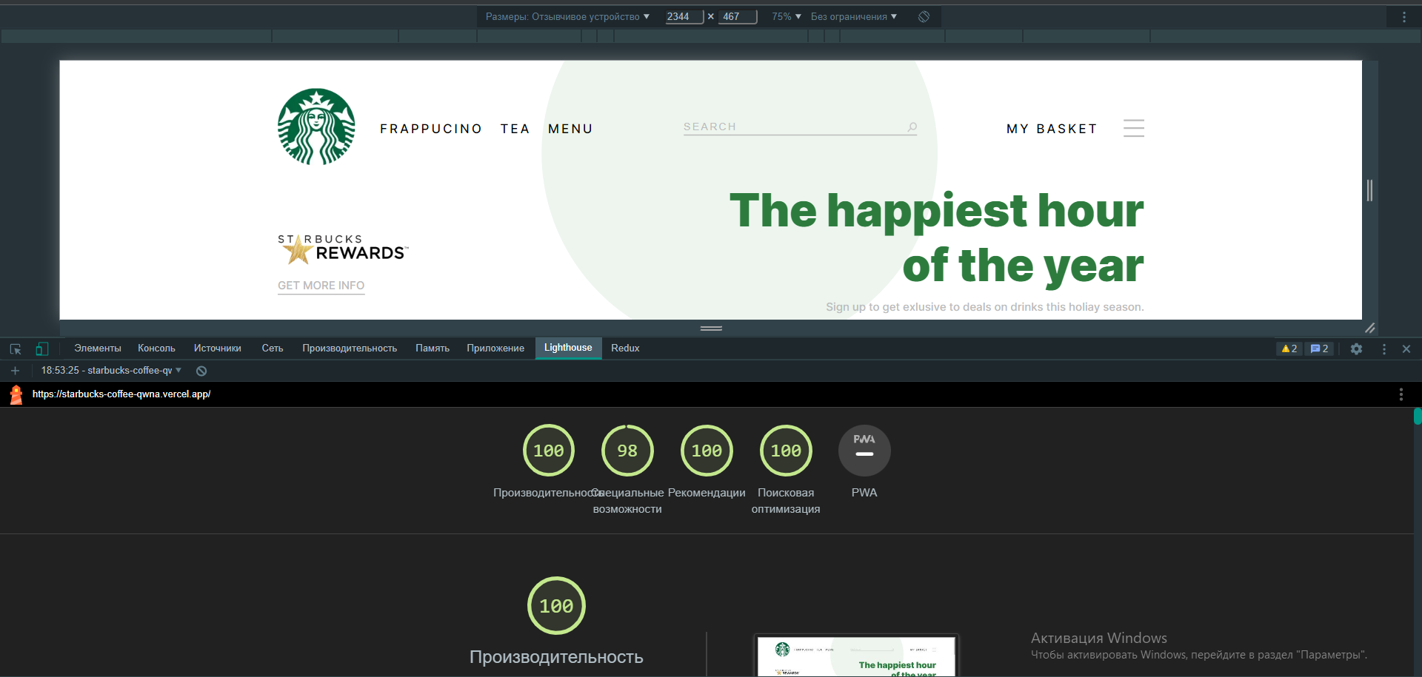Open the Консоль tab
The height and width of the screenshot is (677, 1422).
tap(156, 348)
